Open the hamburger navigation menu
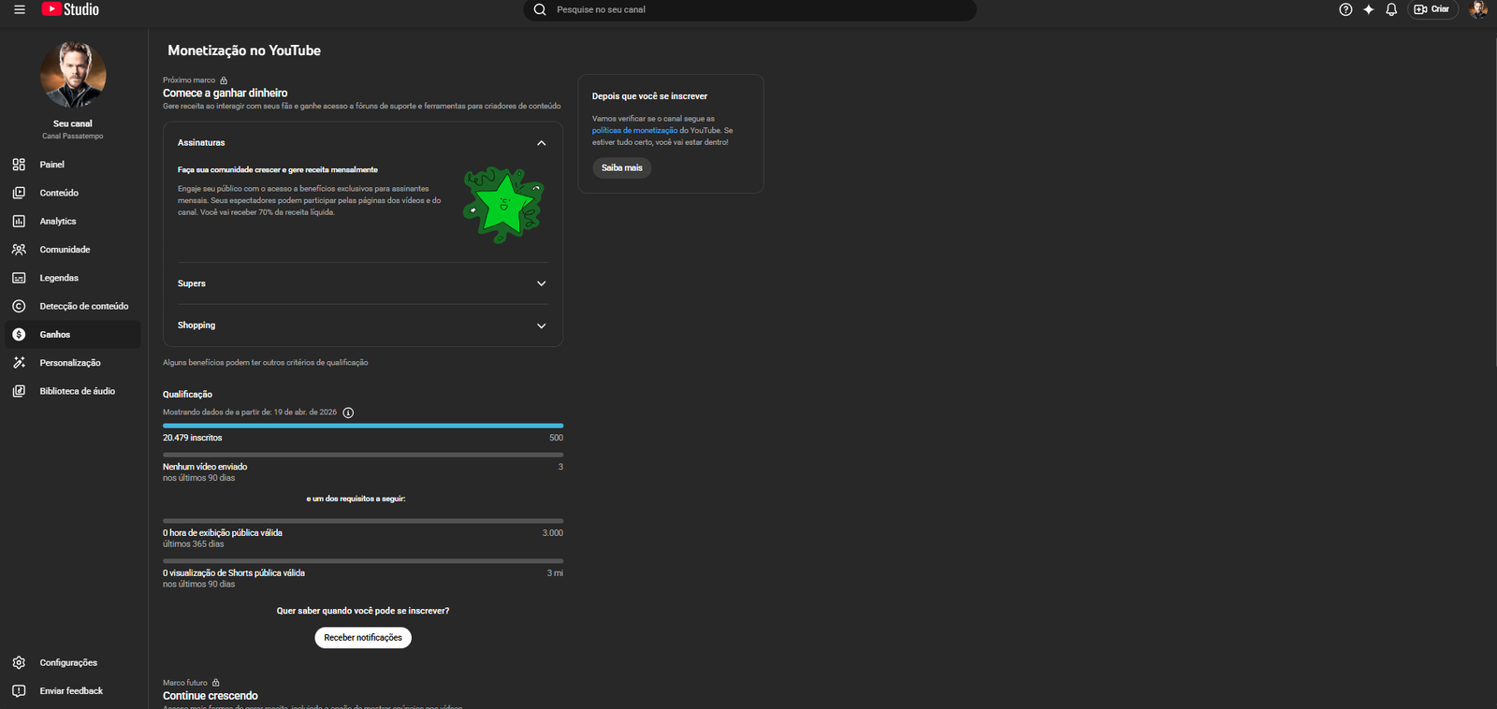The width and height of the screenshot is (1497, 709). point(19,9)
